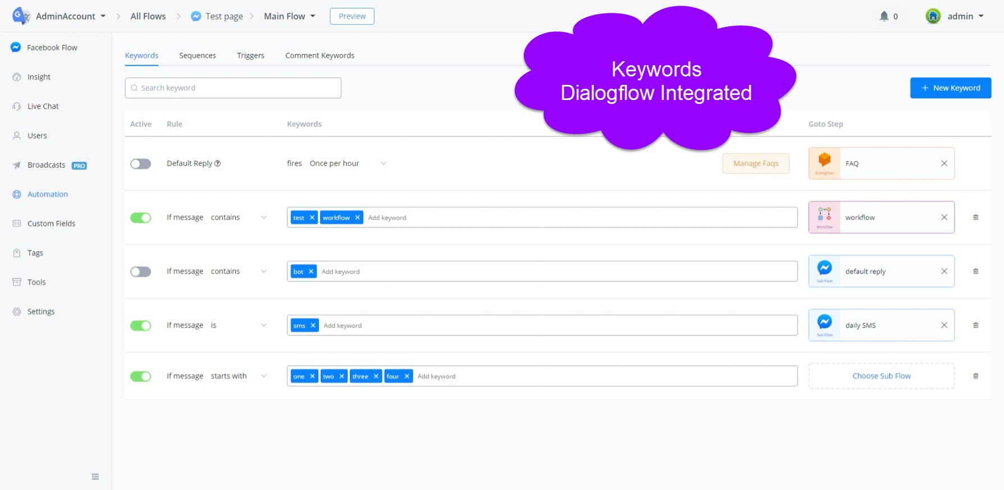1004x490 pixels.
Task: Click the Preview button
Action: (x=352, y=16)
